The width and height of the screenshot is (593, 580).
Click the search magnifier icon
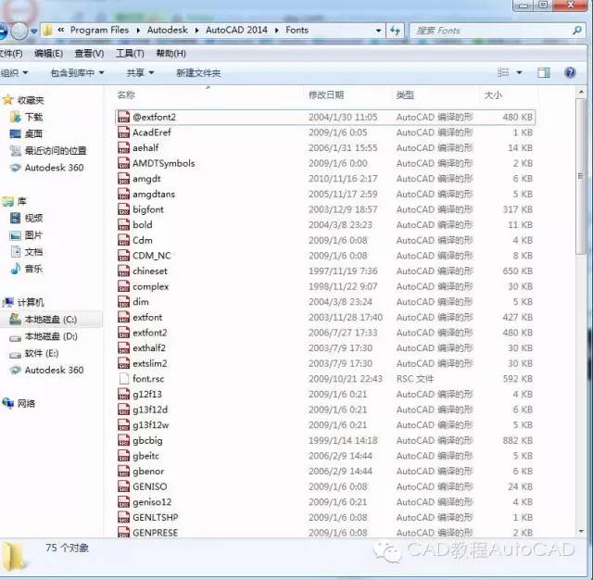[x=576, y=31]
